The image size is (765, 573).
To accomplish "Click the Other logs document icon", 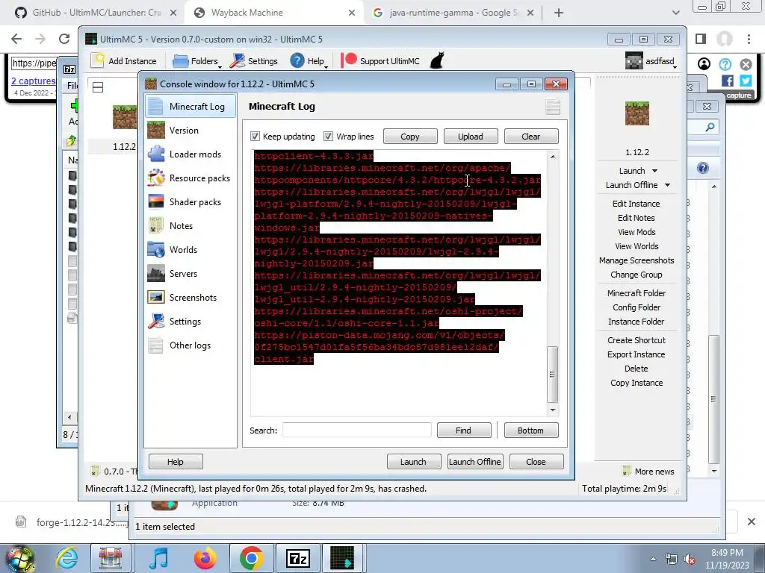I will coord(156,345).
